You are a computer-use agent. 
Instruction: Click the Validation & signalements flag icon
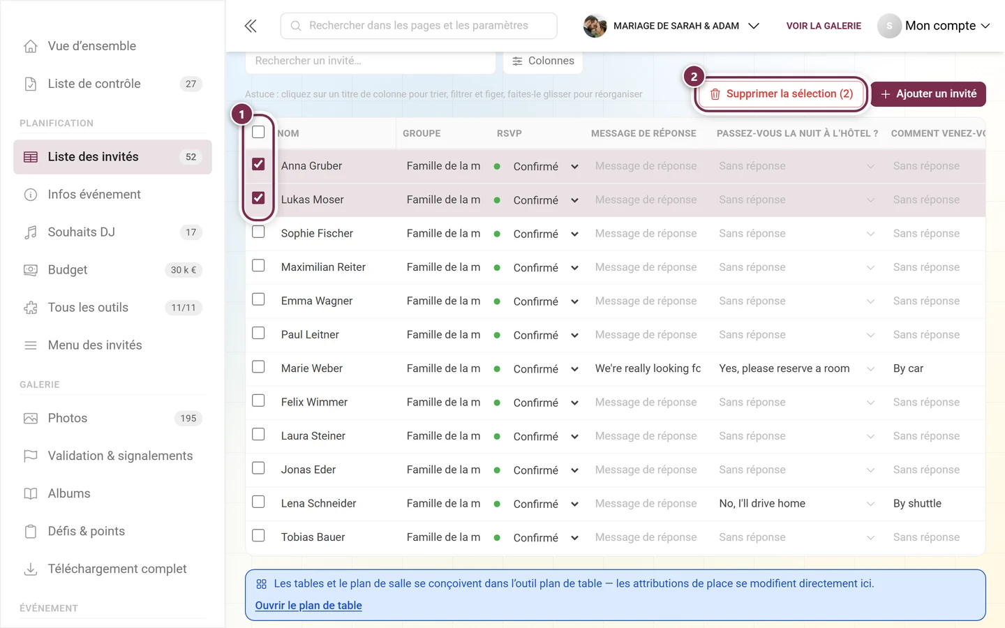(31, 456)
